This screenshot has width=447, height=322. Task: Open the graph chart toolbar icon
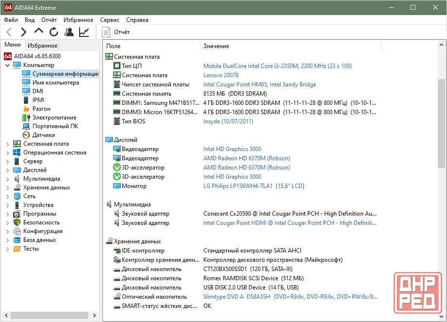[84, 32]
